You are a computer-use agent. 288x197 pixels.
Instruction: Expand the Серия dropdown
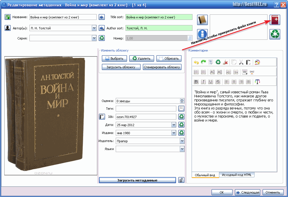94,38
